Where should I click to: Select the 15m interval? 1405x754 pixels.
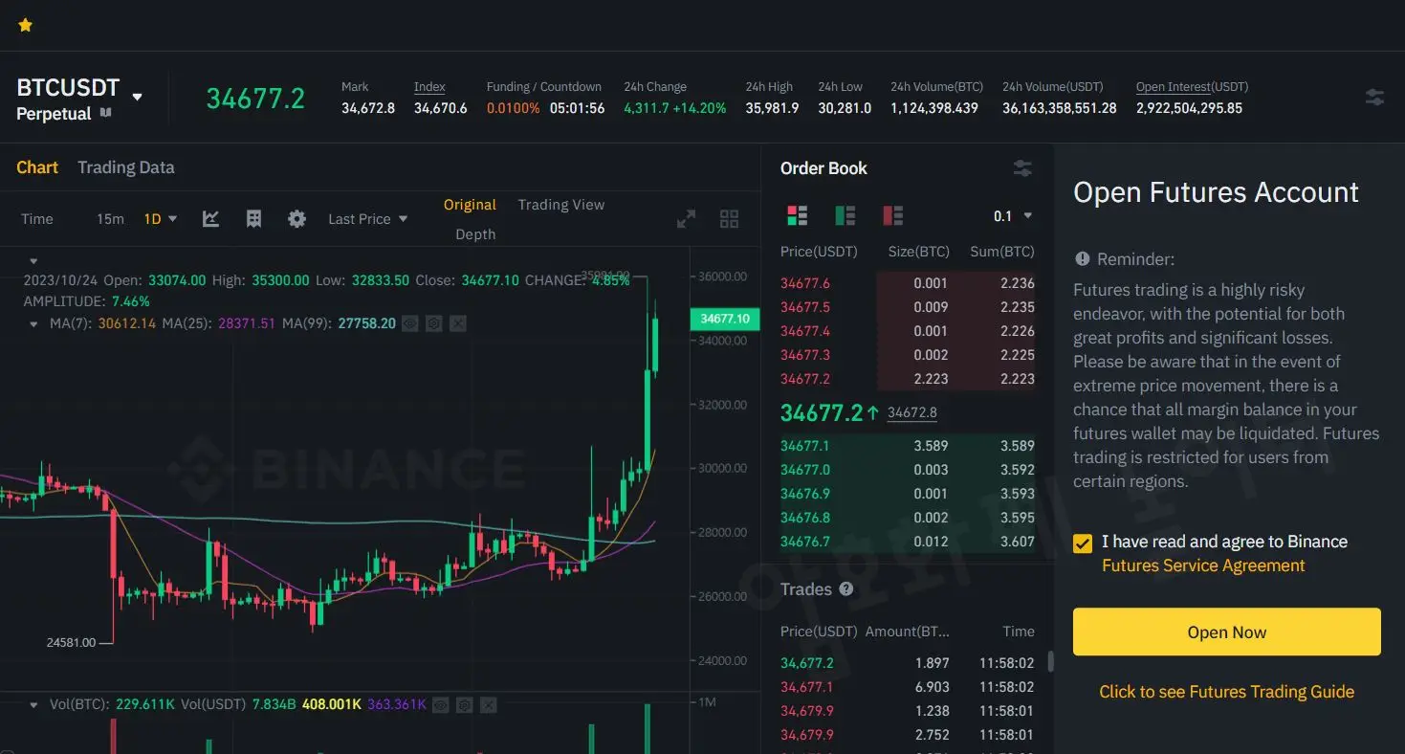pyautogui.click(x=110, y=219)
